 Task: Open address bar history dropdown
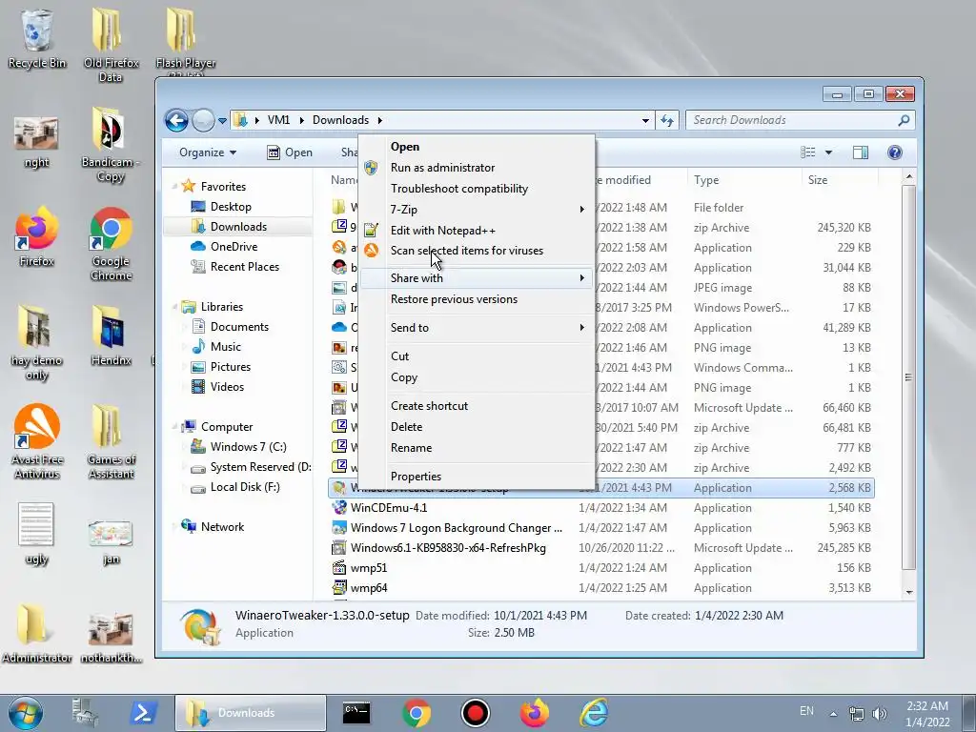[x=645, y=120]
